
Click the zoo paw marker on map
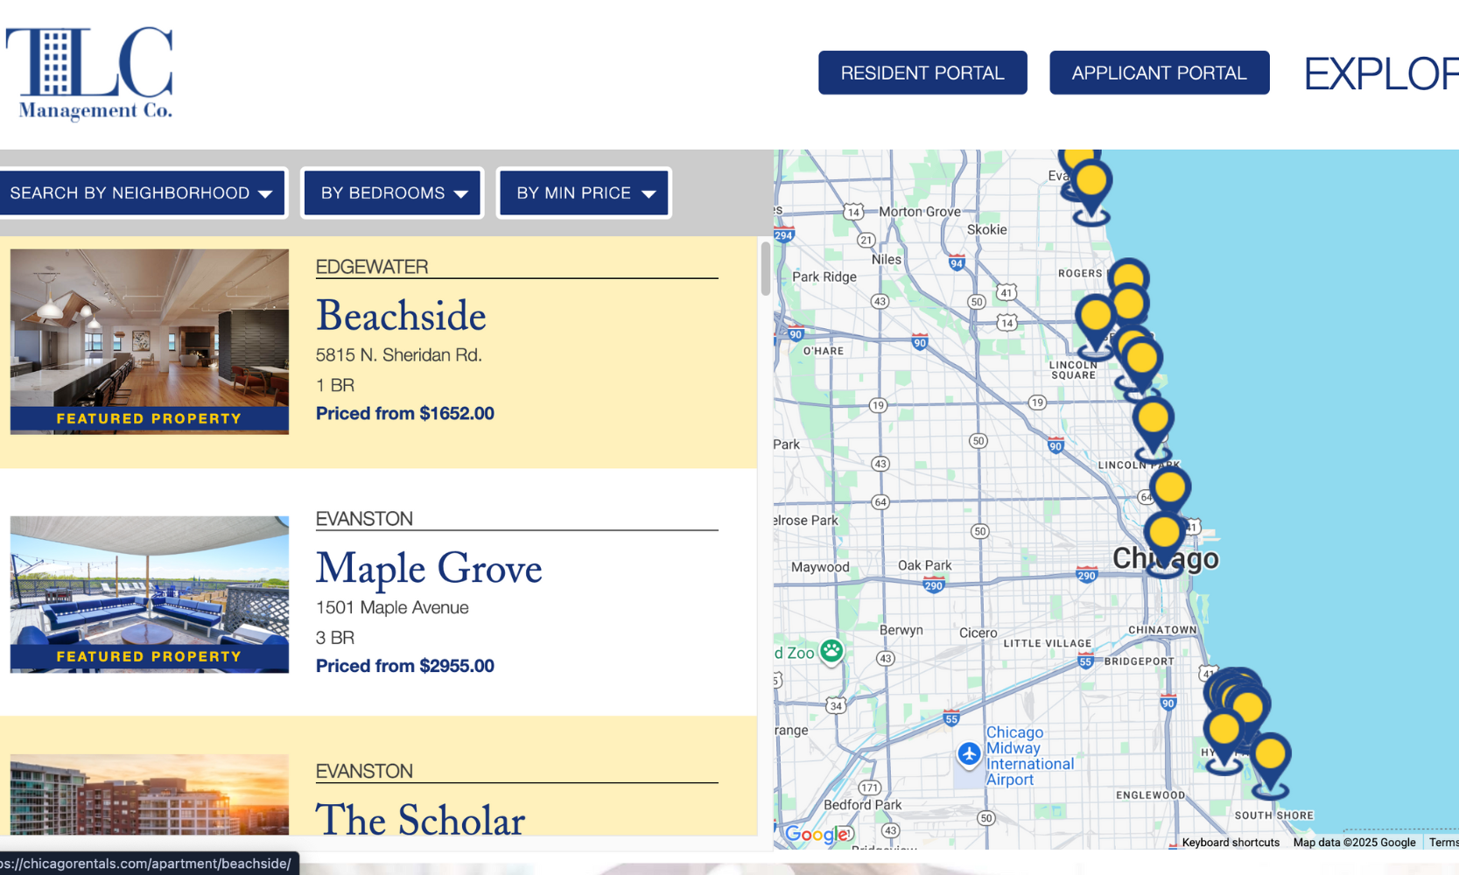(831, 651)
